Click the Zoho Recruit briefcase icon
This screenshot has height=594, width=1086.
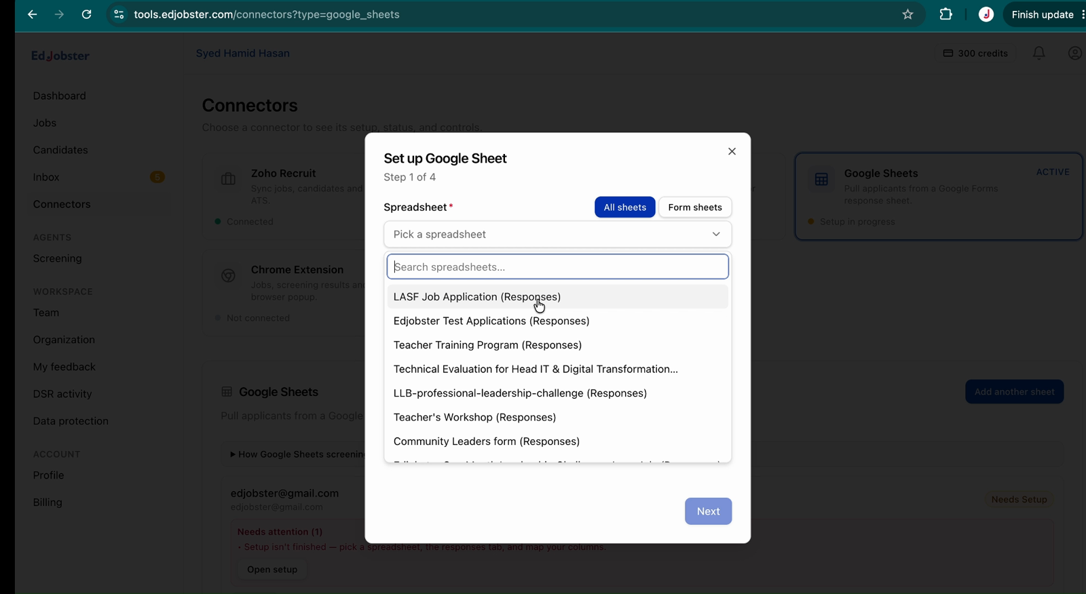coord(228,179)
